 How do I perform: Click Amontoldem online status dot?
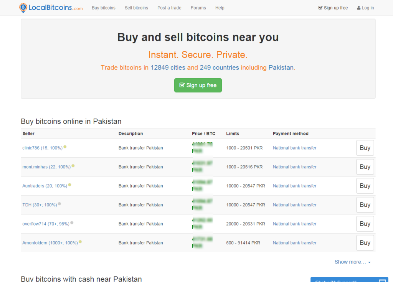80,242
